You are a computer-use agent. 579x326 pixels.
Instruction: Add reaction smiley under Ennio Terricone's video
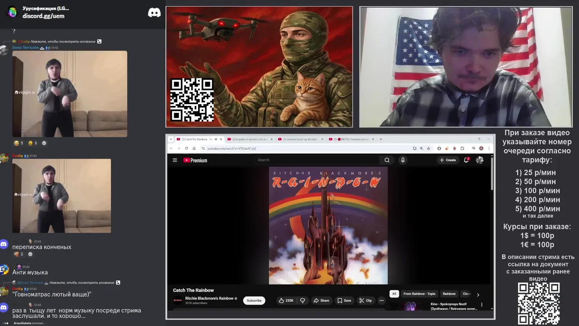click(x=44, y=143)
